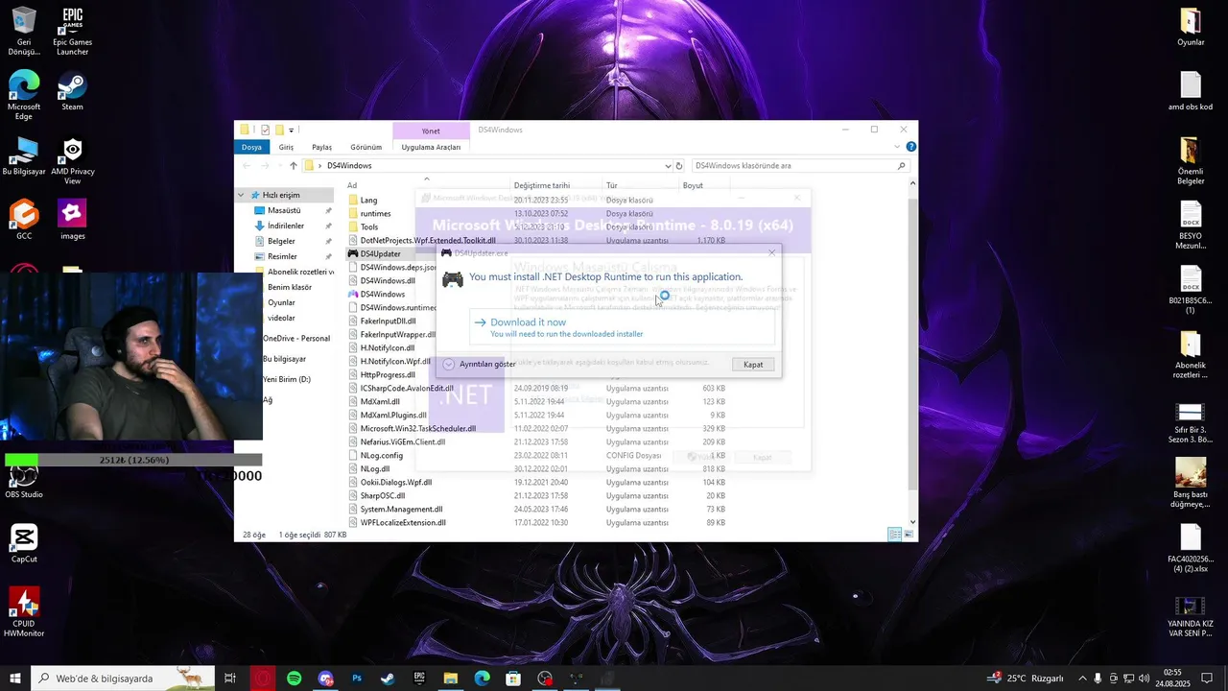
Task: Open the notification center icon
Action: [1207, 679]
